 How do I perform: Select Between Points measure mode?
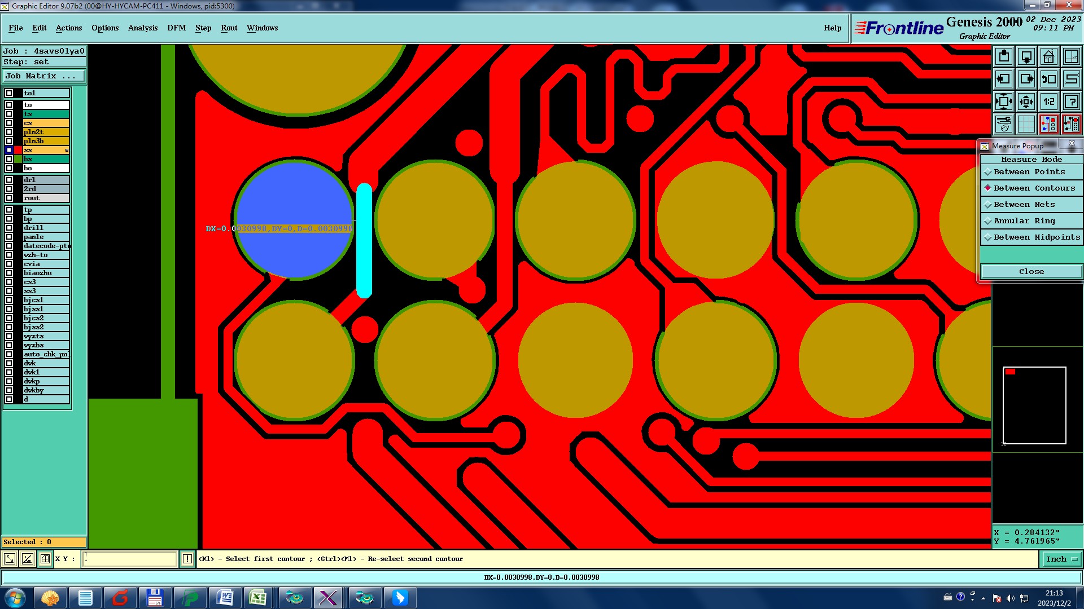coord(1029,172)
